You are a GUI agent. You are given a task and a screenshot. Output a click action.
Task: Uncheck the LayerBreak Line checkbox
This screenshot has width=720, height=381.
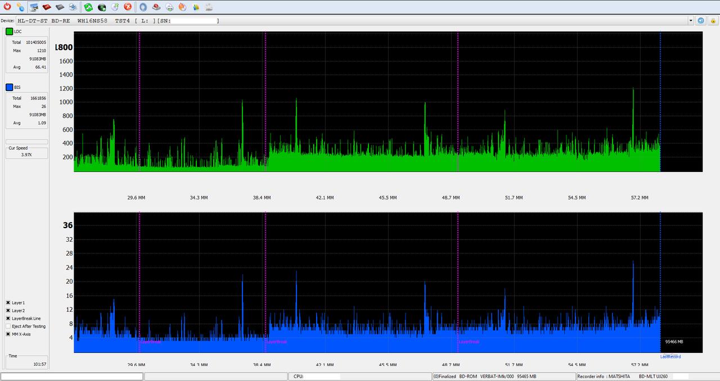pos(8,318)
